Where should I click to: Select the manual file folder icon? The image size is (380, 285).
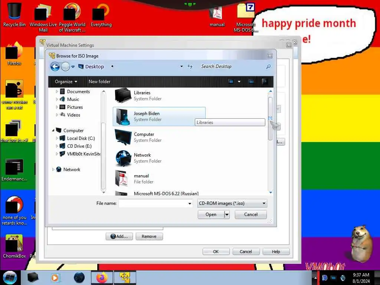122,178
